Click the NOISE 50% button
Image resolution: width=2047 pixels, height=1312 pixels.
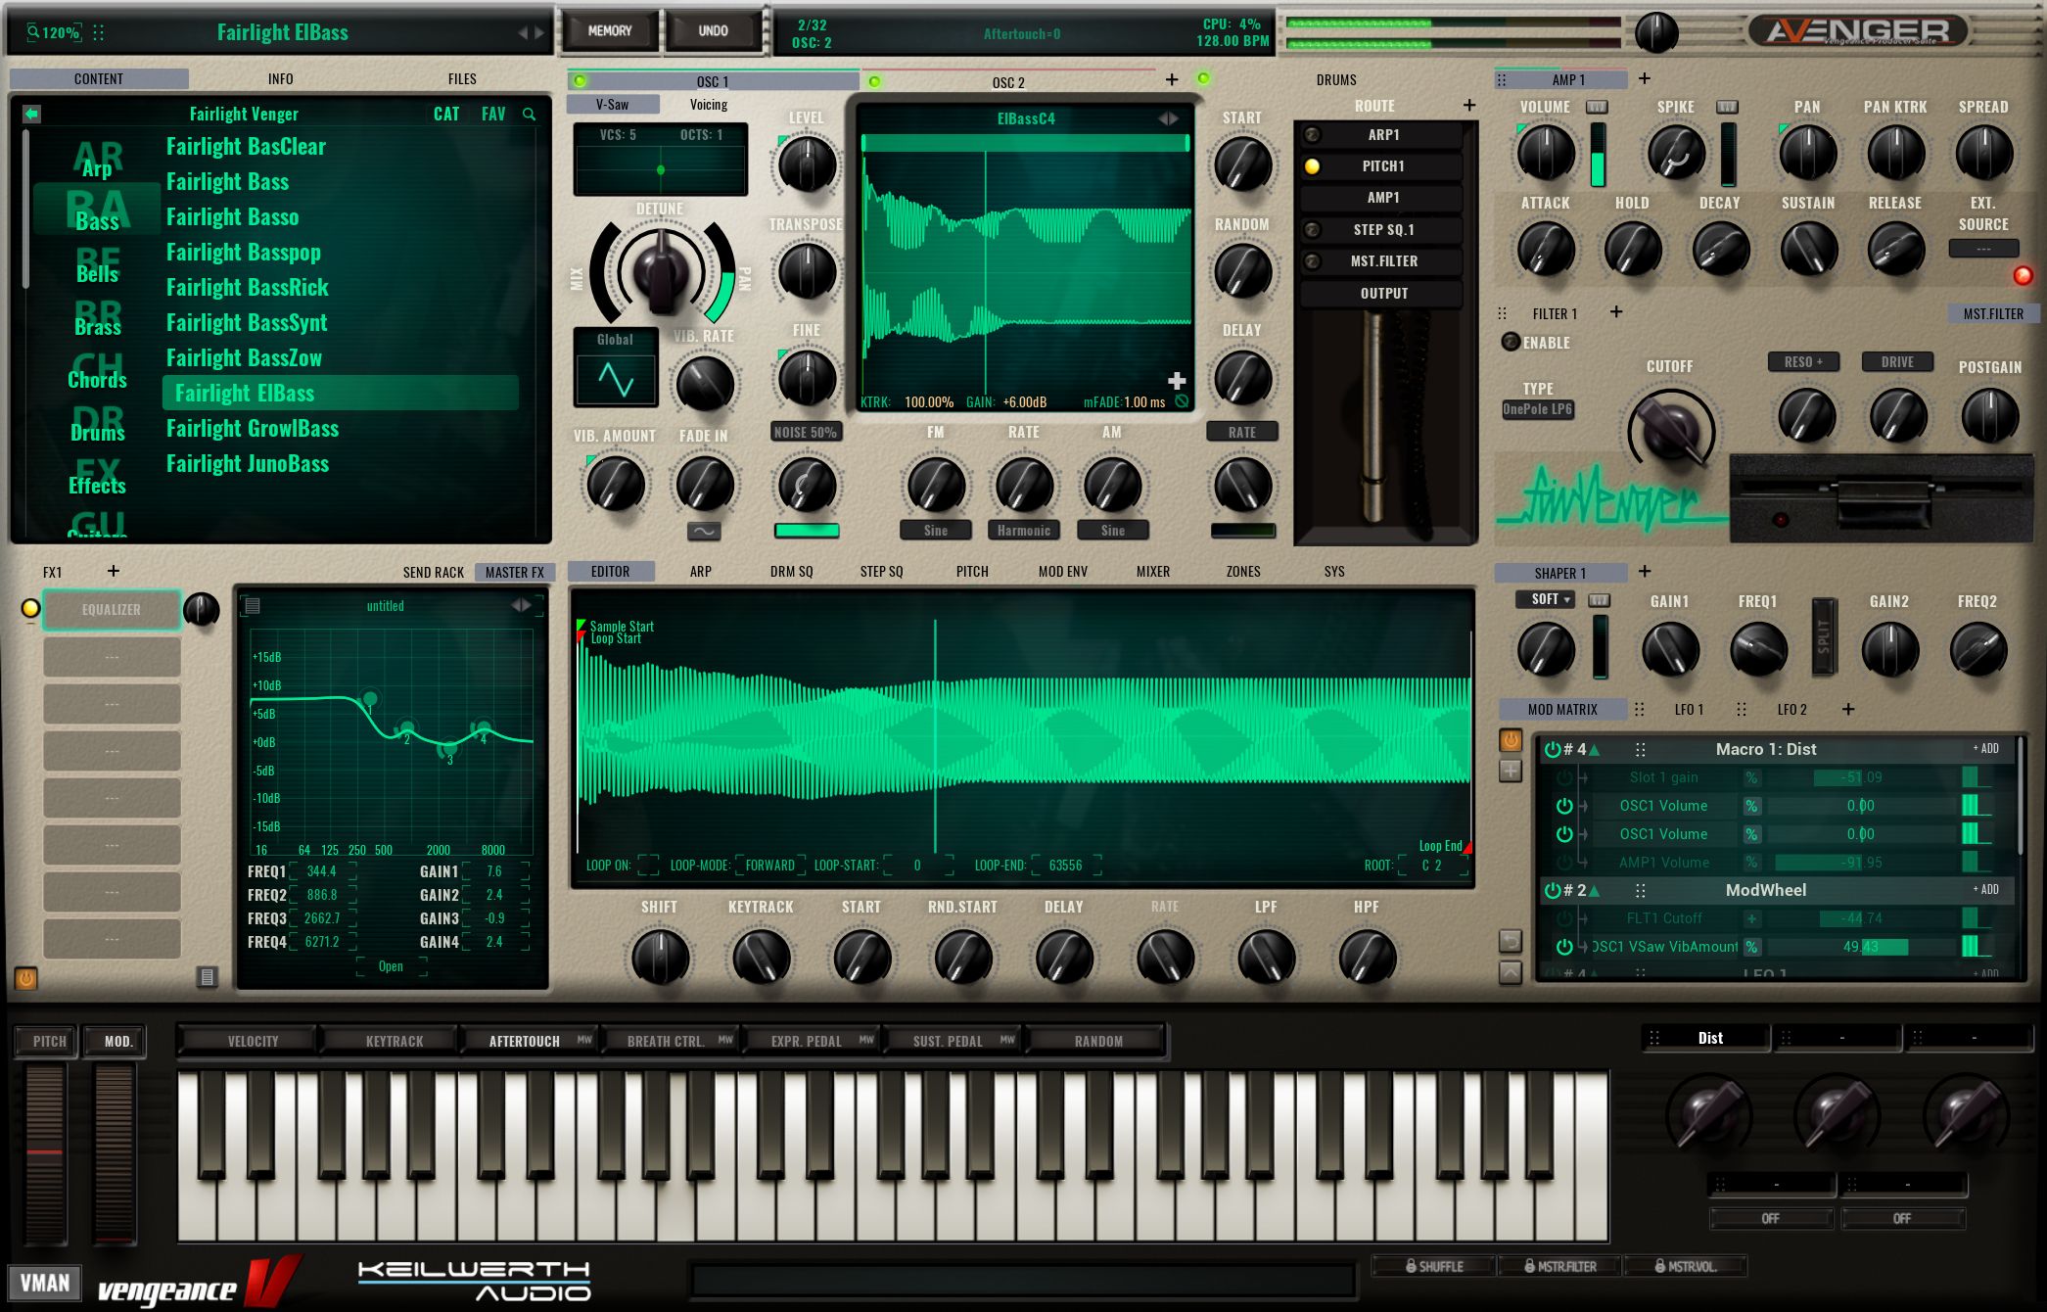(x=806, y=432)
